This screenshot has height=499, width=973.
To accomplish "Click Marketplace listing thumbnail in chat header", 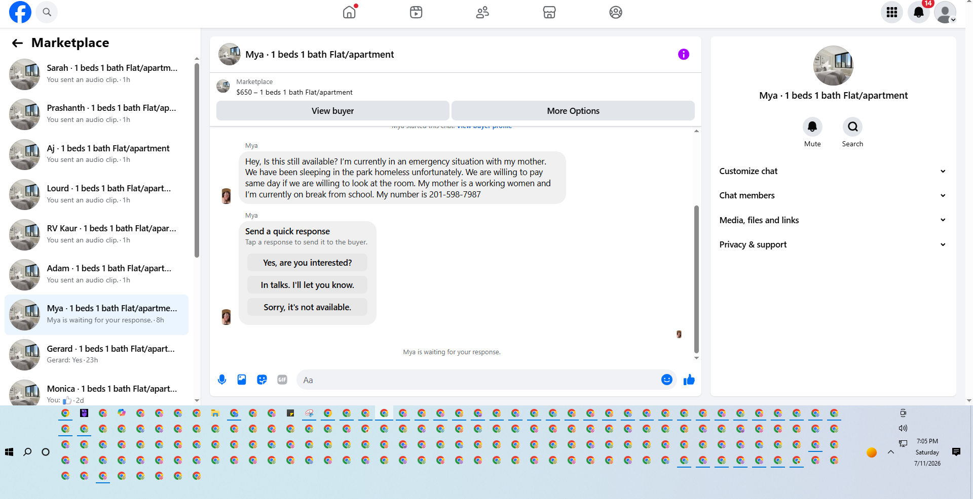I will tap(223, 87).
